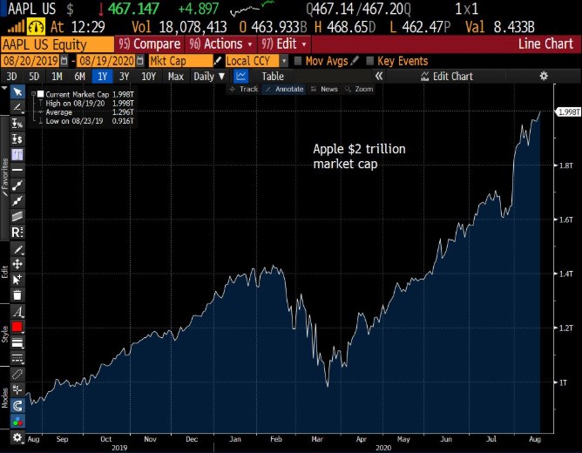Pick the line segment with endpoints tool
This screenshot has width=582, height=453.
(17, 186)
